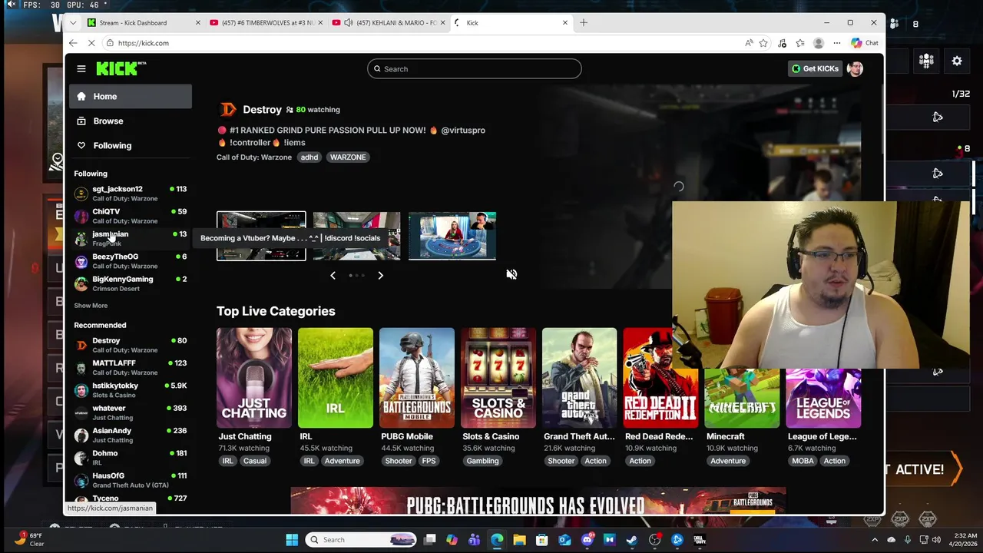Stop loading the page in the browser
The image size is (983, 553).
tap(91, 43)
